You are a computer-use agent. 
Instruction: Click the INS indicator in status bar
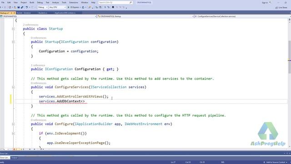223,162
